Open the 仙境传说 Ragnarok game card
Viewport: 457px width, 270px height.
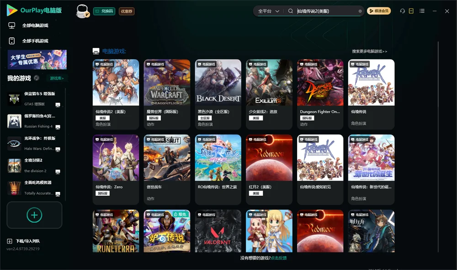pos(371,94)
